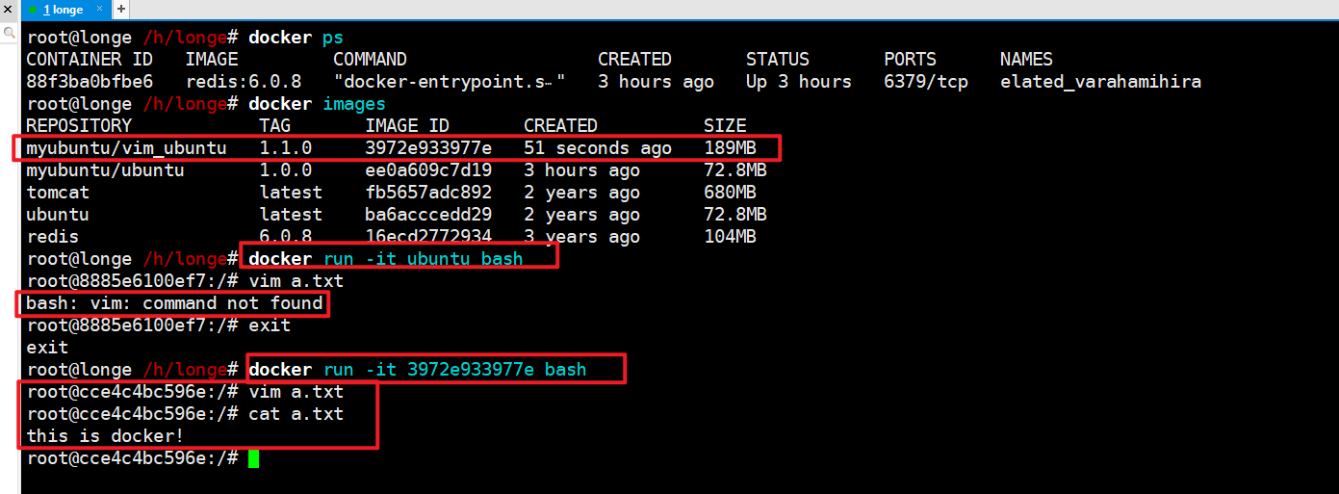The height and width of the screenshot is (494, 1339).
Task: Click the '3 years ago' created value
Action: point(581,237)
